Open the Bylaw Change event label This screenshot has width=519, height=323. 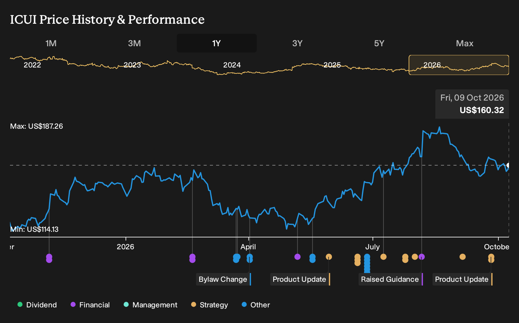tap(224, 279)
